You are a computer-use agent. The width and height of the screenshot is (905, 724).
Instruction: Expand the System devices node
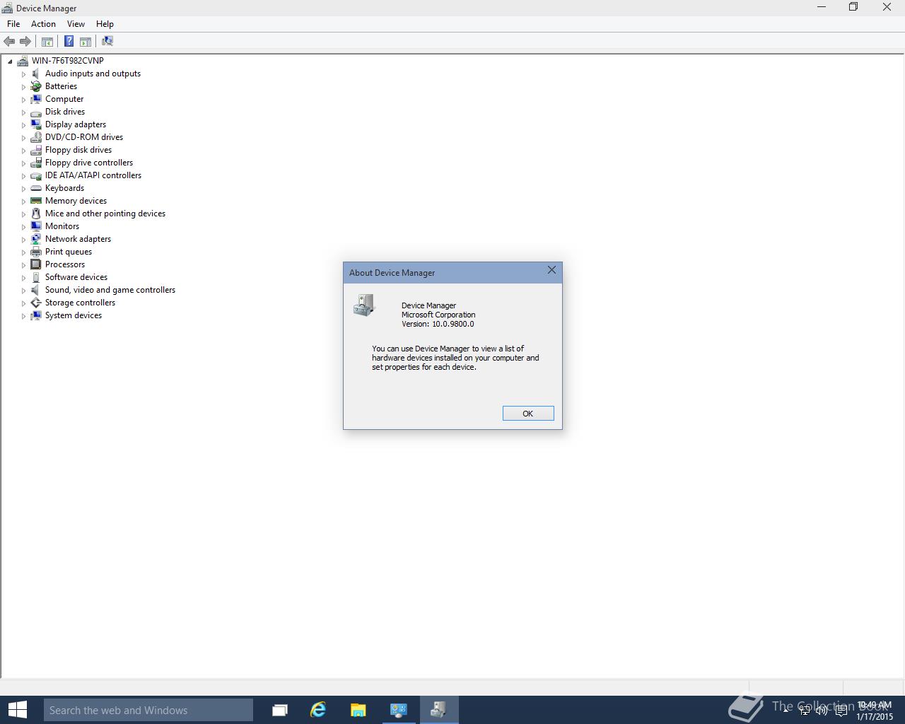click(23, 316)
